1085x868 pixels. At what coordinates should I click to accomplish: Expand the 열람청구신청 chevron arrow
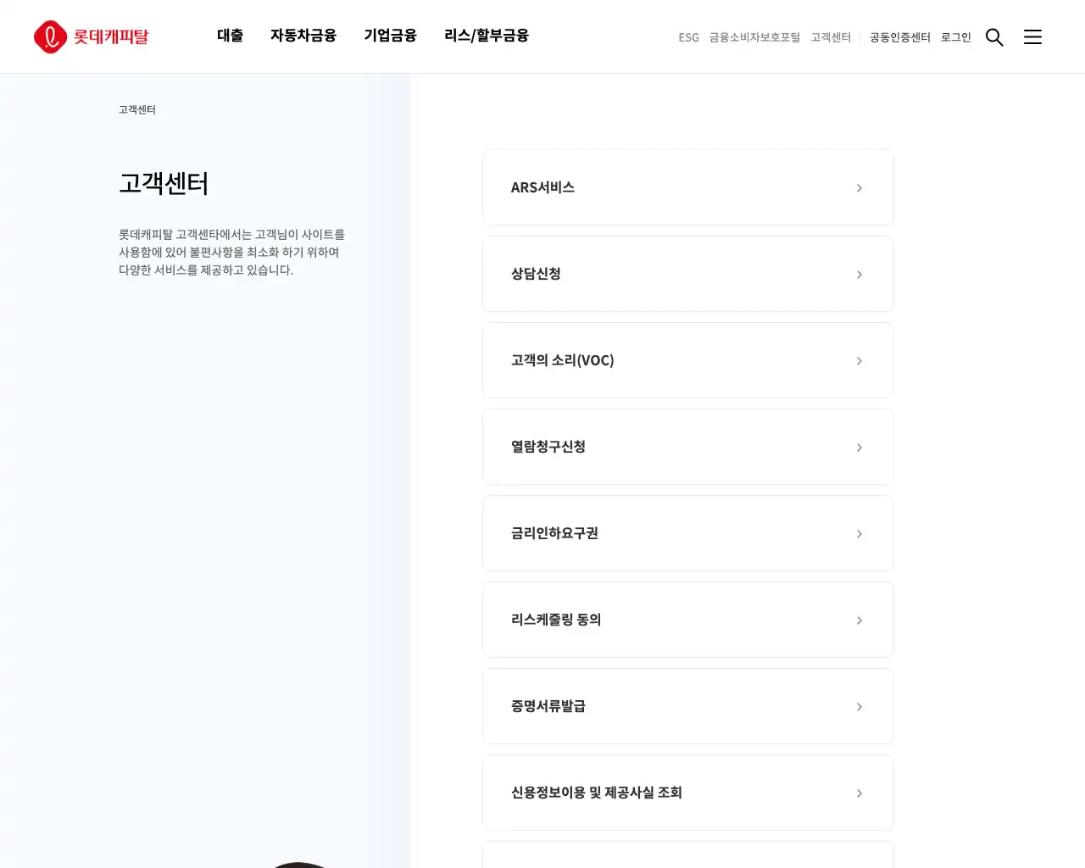coord(860,448)
